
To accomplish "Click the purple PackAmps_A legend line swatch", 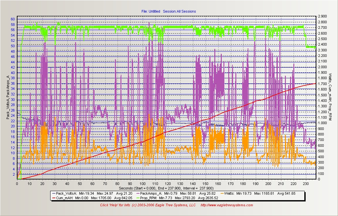I will pos(137,193).
